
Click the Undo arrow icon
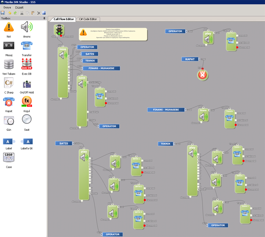pyautogui.click(x=10, y=13)
